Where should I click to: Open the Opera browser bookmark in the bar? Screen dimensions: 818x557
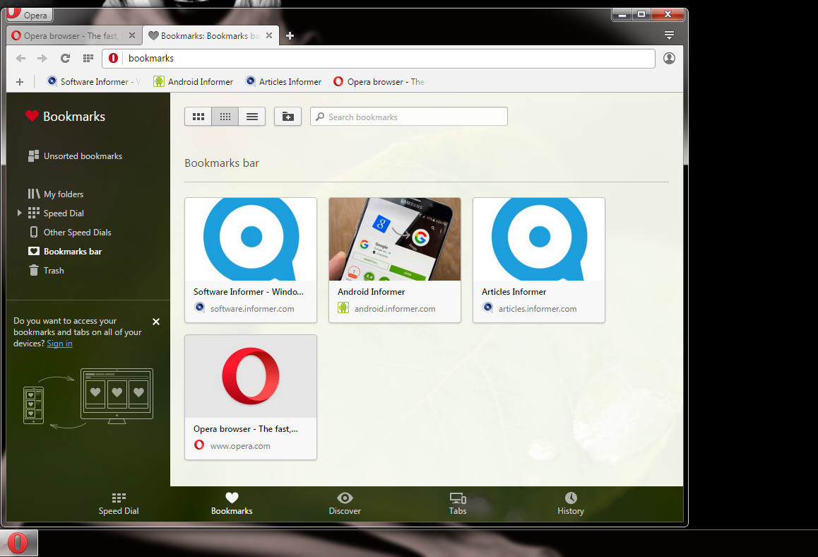pos(379,82)
